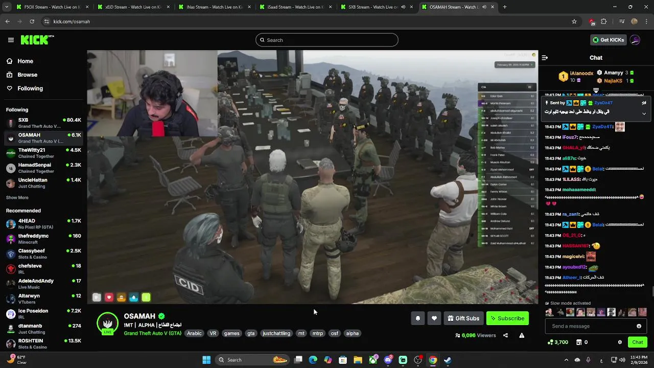This screenshot has height=368, width=654.
Task: Collapse the chat panel arrow
Action: click(545, 58)
